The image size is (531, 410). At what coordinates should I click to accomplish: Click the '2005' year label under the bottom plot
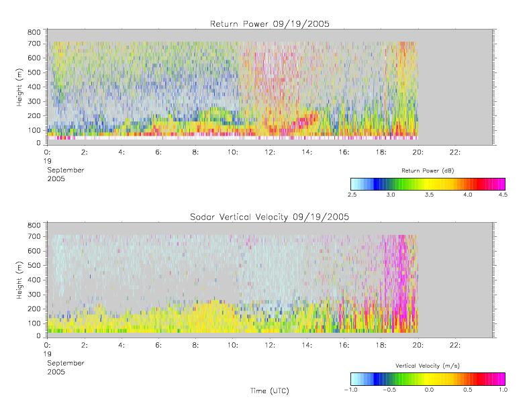point(56,372)
